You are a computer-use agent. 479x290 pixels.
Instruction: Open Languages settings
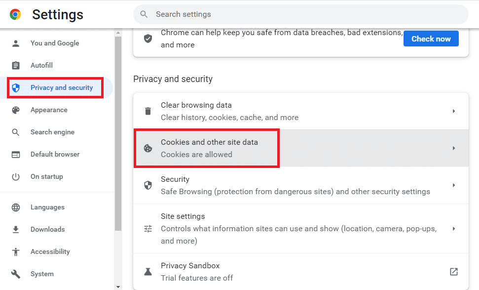(x=57, y=207)
